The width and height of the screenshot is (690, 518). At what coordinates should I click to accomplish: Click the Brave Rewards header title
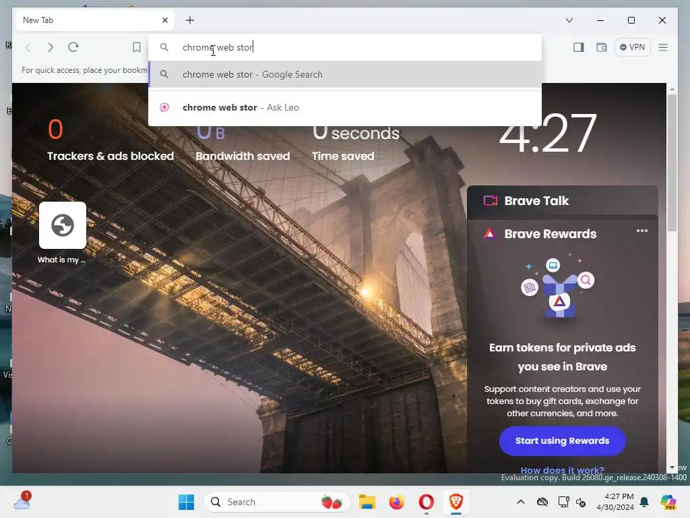(550, 234)
